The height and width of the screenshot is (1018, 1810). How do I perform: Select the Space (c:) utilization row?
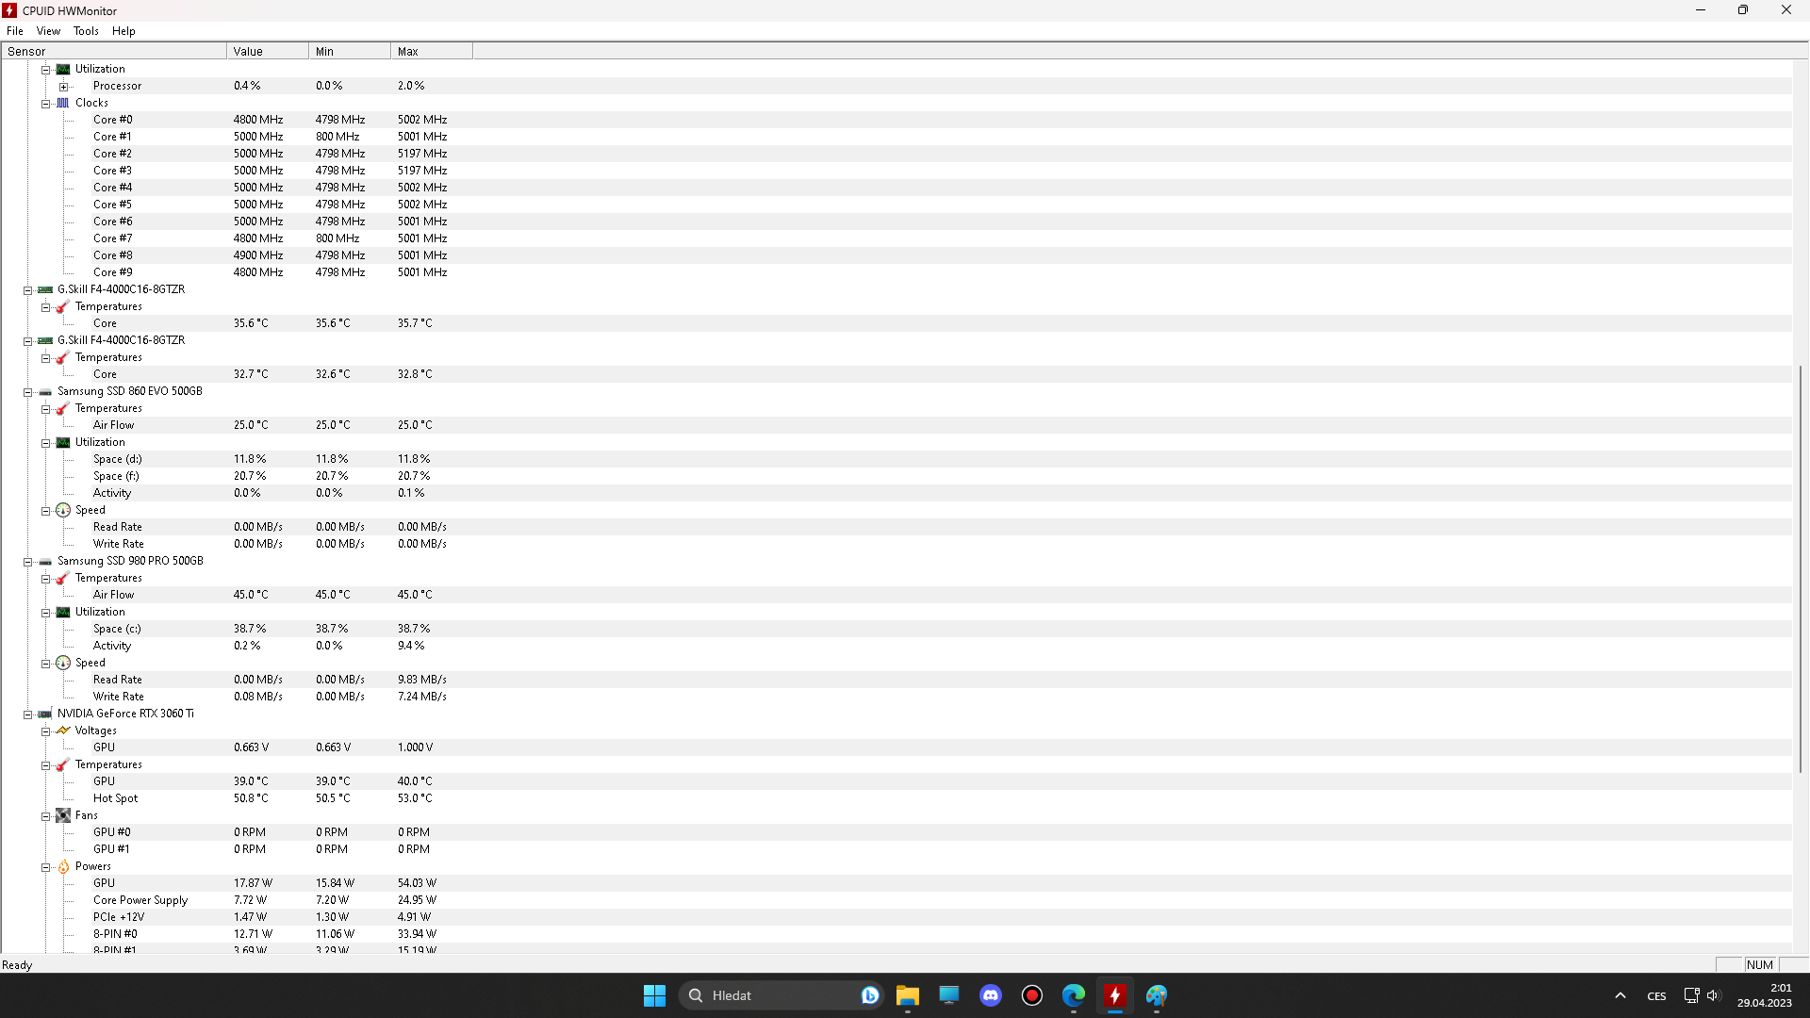pyautogui.click(x=897, y=629)
